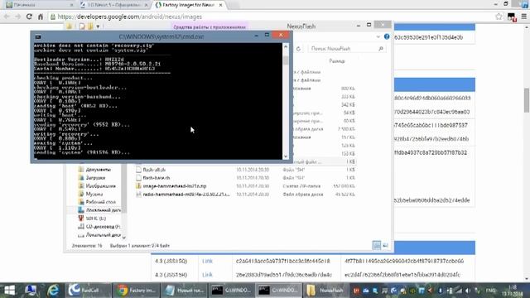Switch to the LG Nexus 5 browser tab
The width and height of the screenshot is (530, 298).
(x=113, y=5)
